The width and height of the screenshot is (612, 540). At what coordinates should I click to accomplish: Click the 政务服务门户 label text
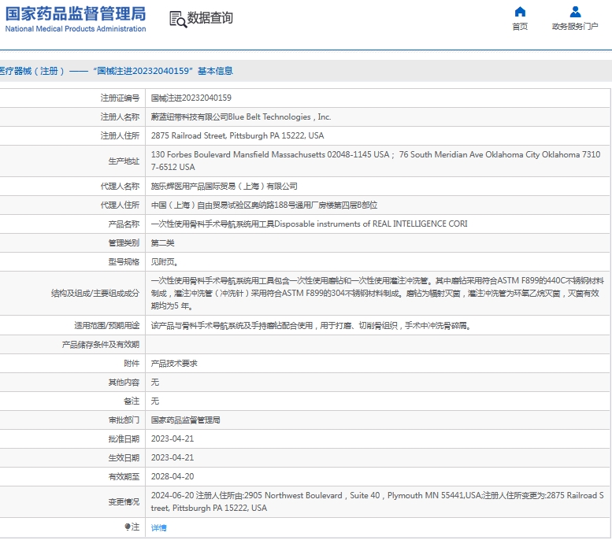coord(575,26)
